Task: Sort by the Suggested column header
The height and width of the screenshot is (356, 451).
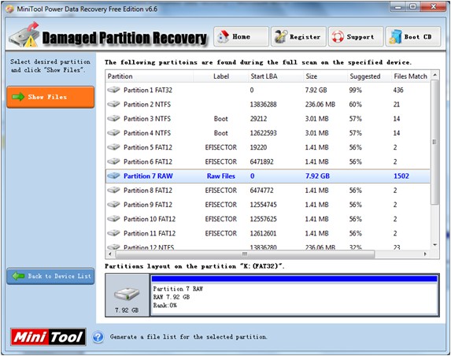Action: coord(369,76)
